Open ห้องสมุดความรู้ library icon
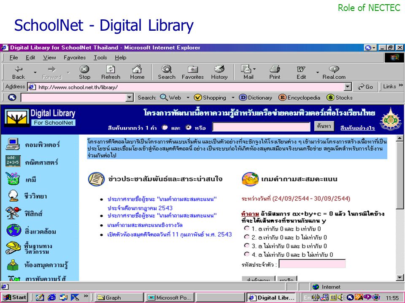 (13, 265)
